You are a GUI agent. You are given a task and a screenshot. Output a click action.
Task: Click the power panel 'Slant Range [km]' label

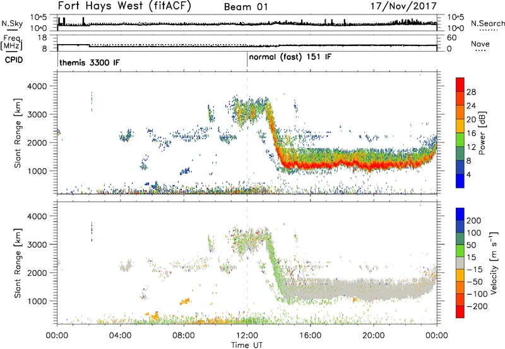(x=18, y=133)
